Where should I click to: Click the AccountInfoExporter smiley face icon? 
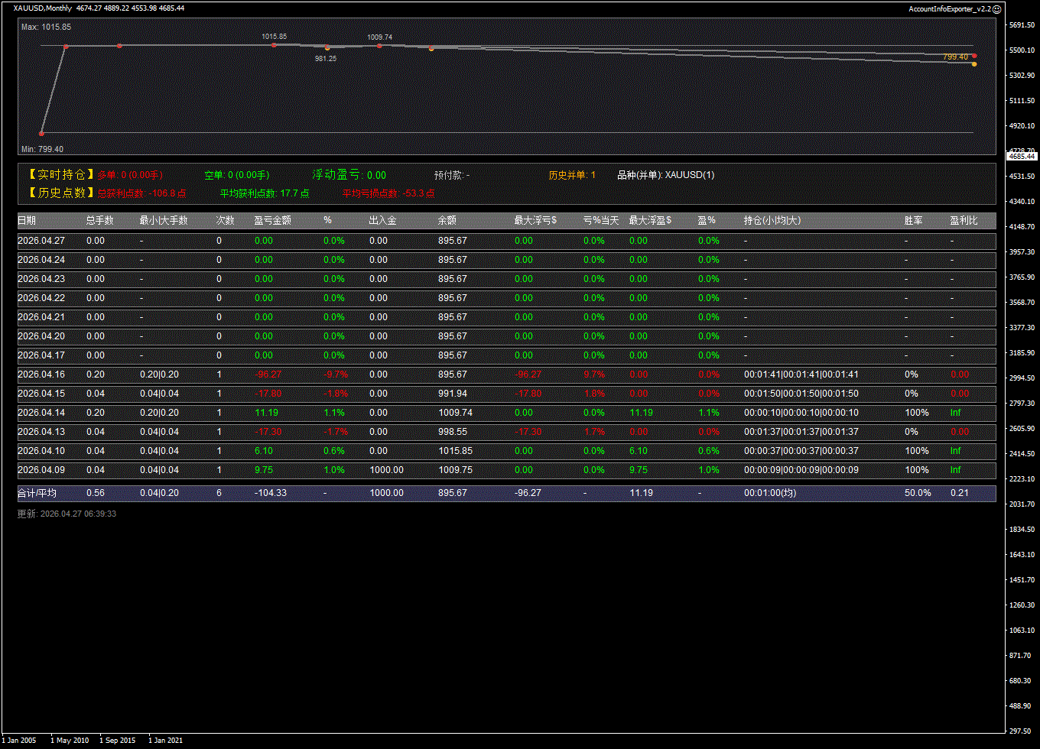pos(997,8)
